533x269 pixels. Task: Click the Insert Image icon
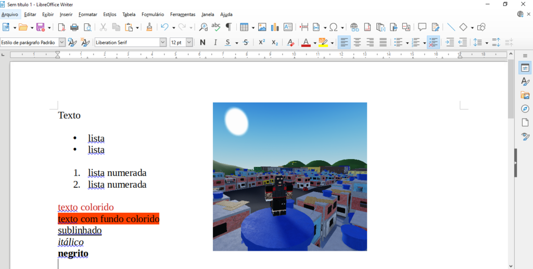coord(262,27)
